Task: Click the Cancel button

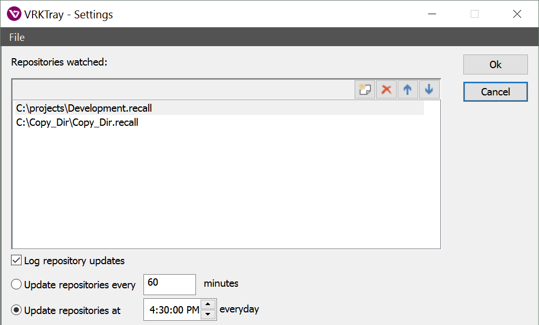Action: (x=495, y=92)
